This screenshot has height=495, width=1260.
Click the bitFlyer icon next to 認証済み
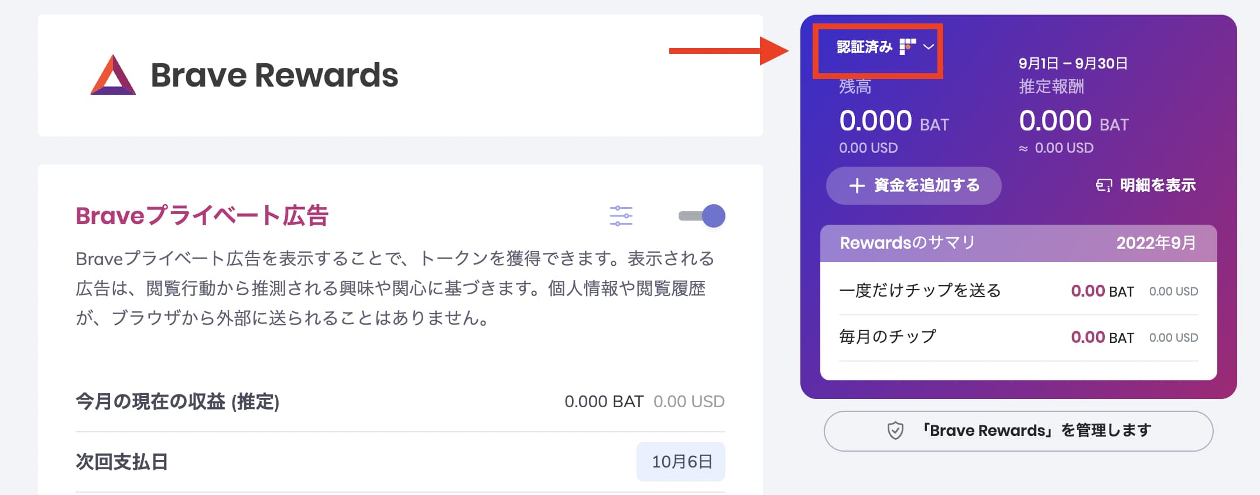click(x=908, y=47)
